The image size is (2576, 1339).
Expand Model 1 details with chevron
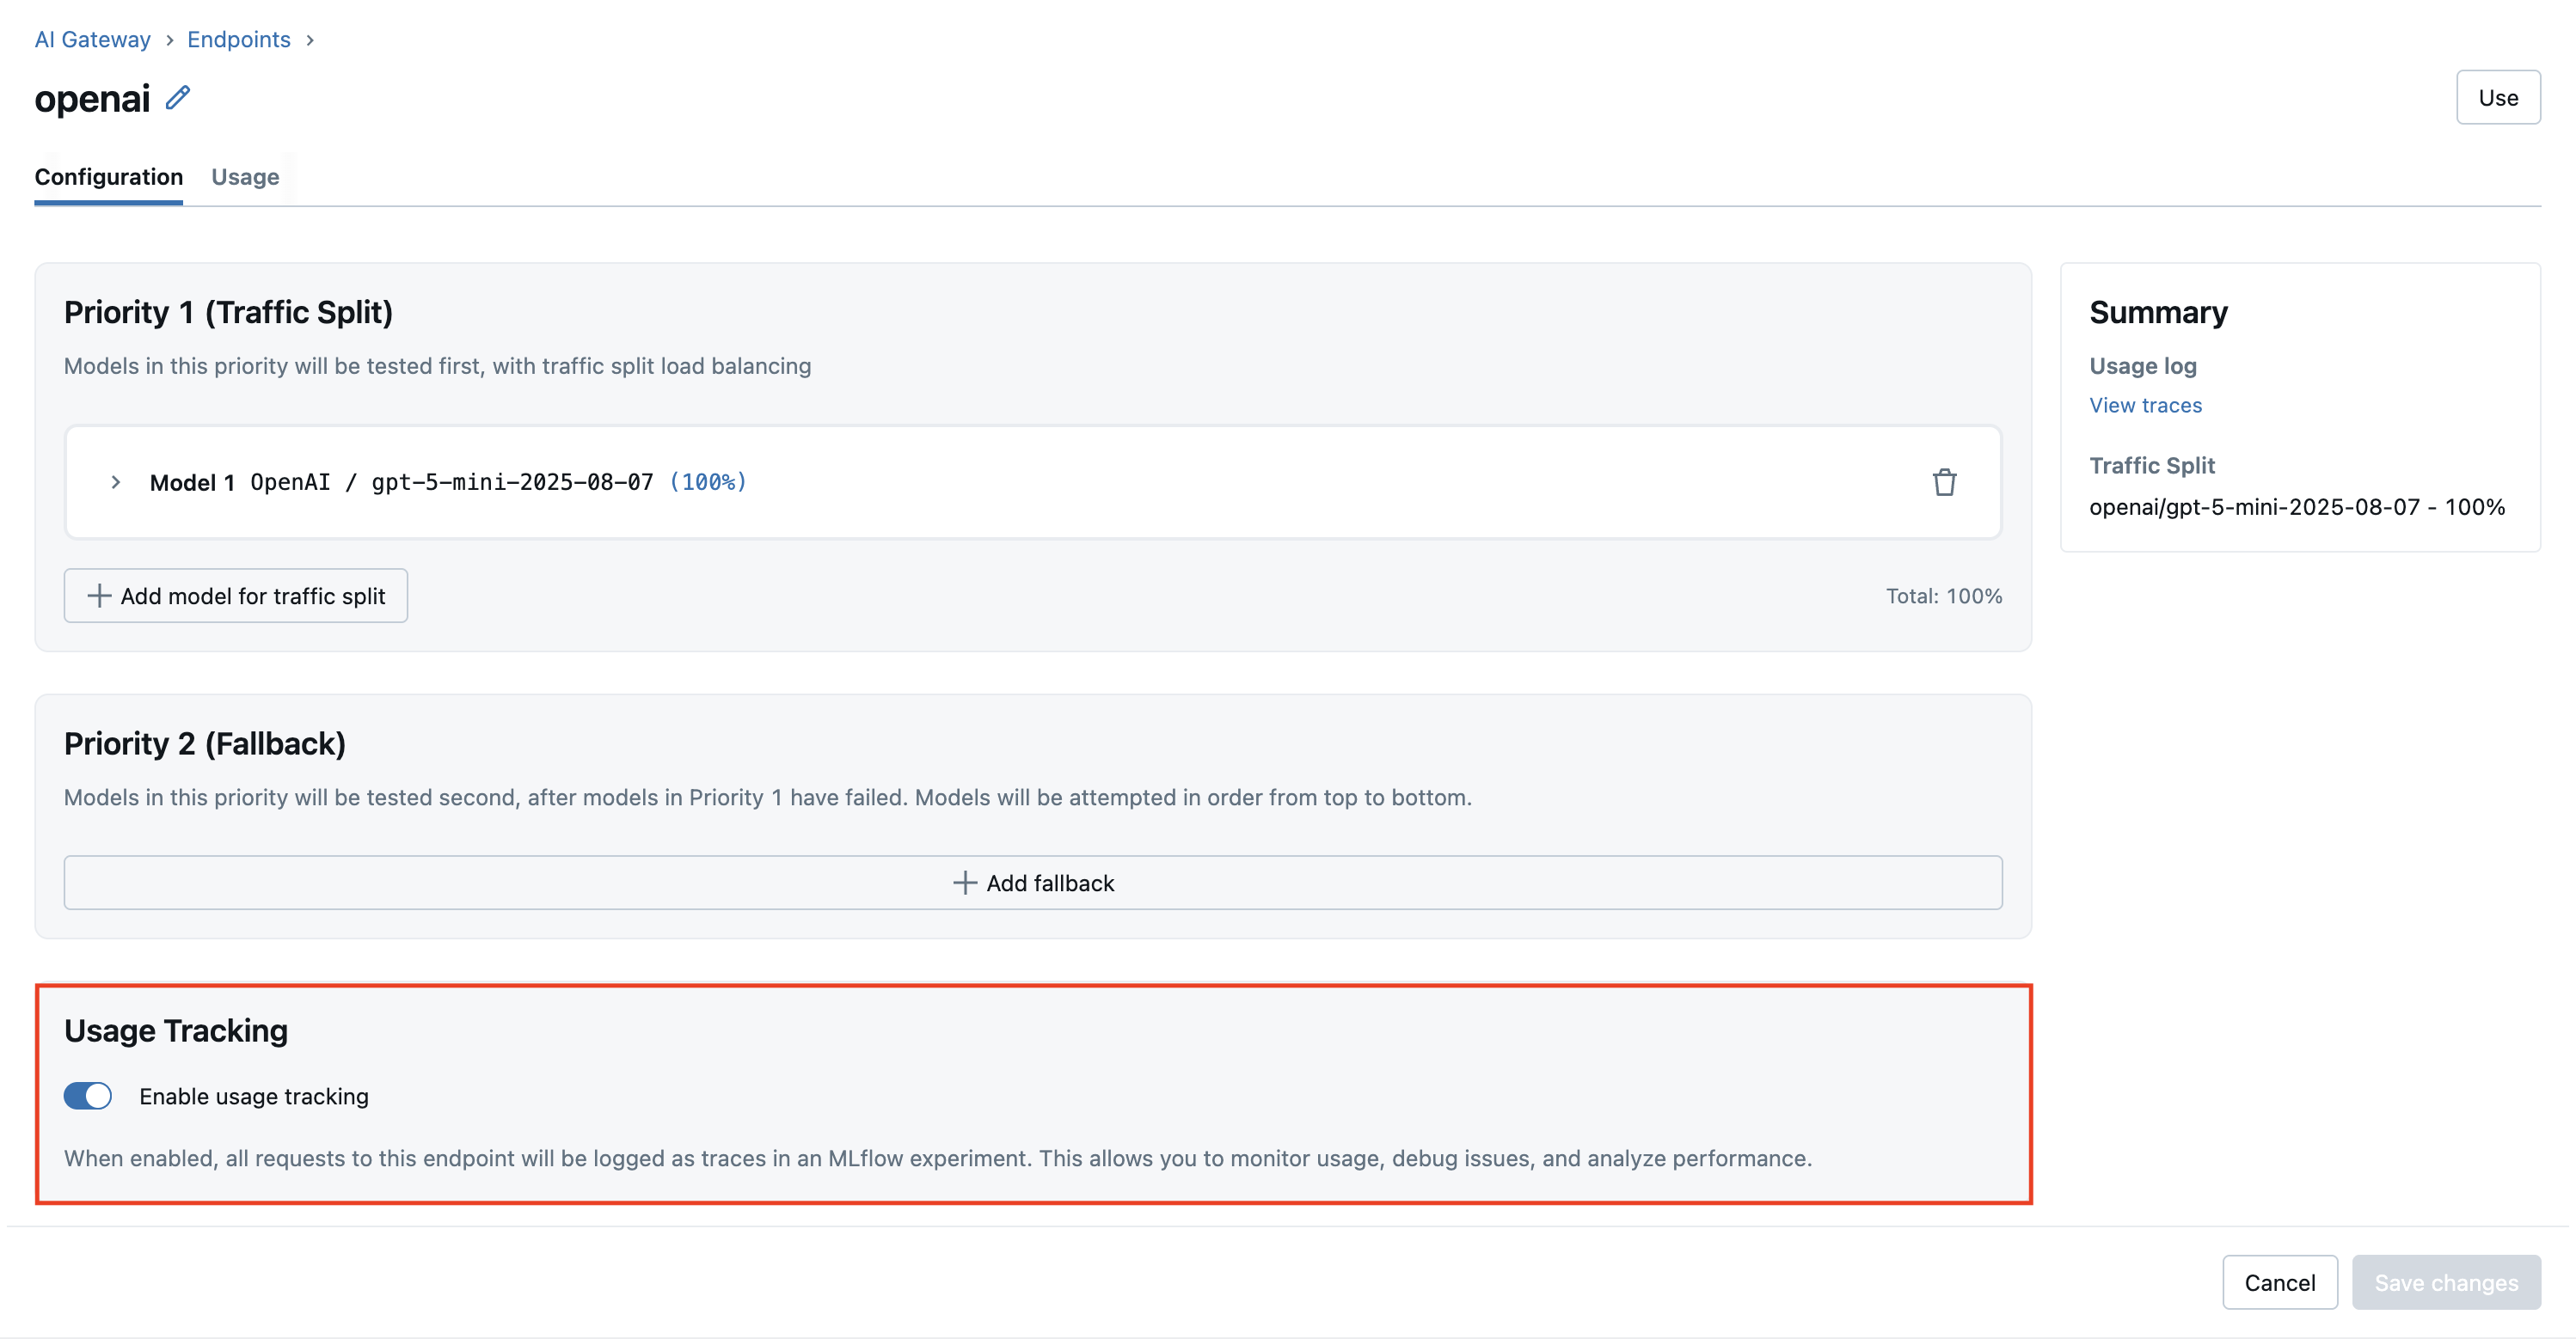click(116, 483)
